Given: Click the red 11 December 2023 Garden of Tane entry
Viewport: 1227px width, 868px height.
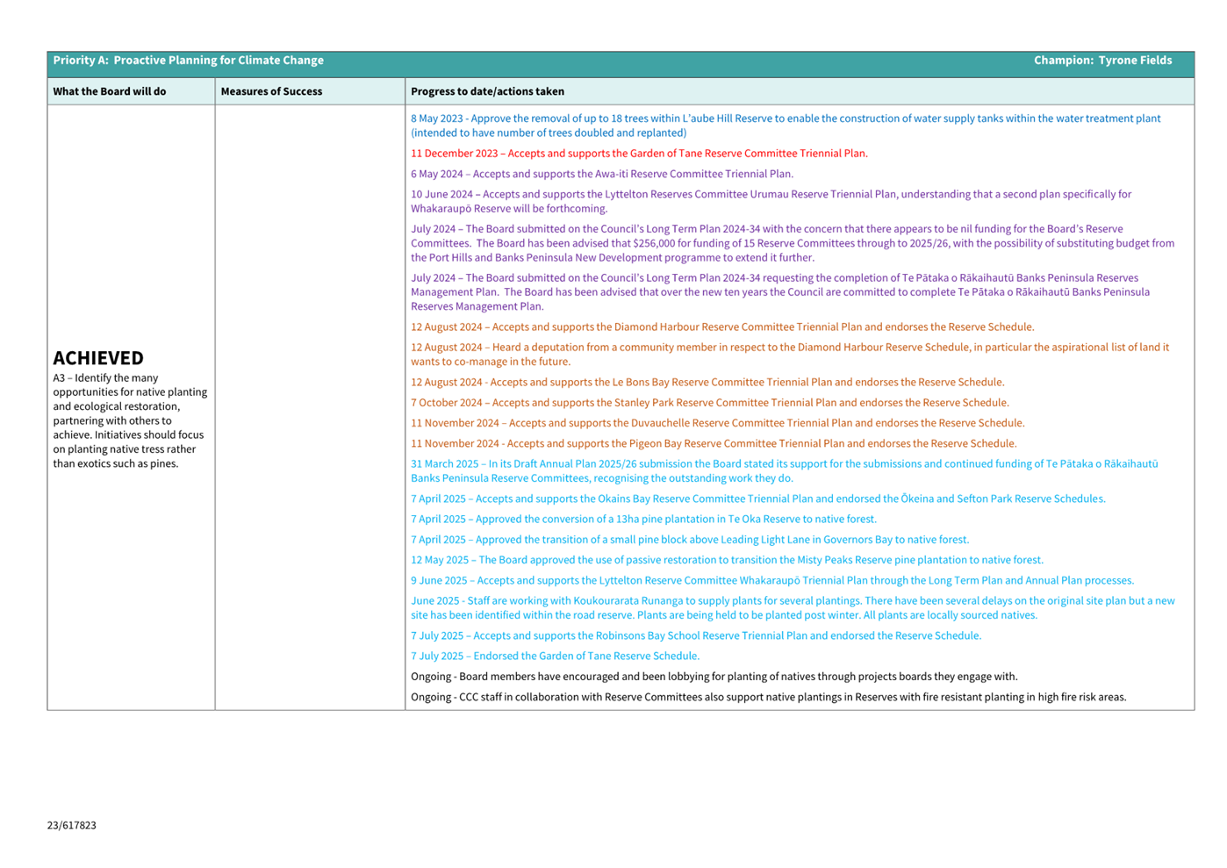Looking at the screenshot, I should [639, 154].
